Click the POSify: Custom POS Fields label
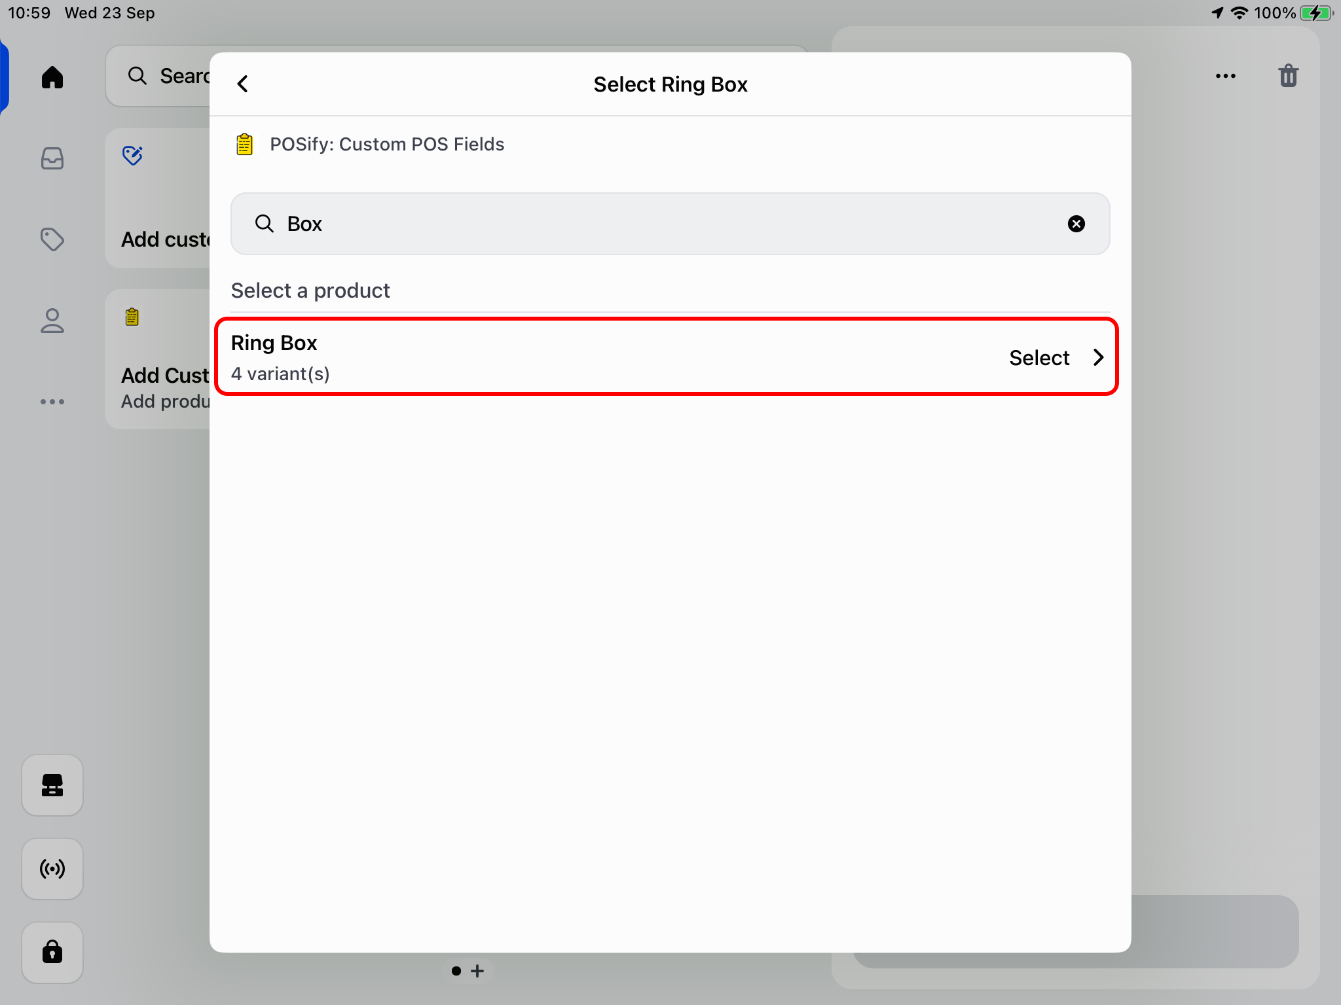Image resolution: width=1341 pixels, height=1005 pixels. click(387, 144)
